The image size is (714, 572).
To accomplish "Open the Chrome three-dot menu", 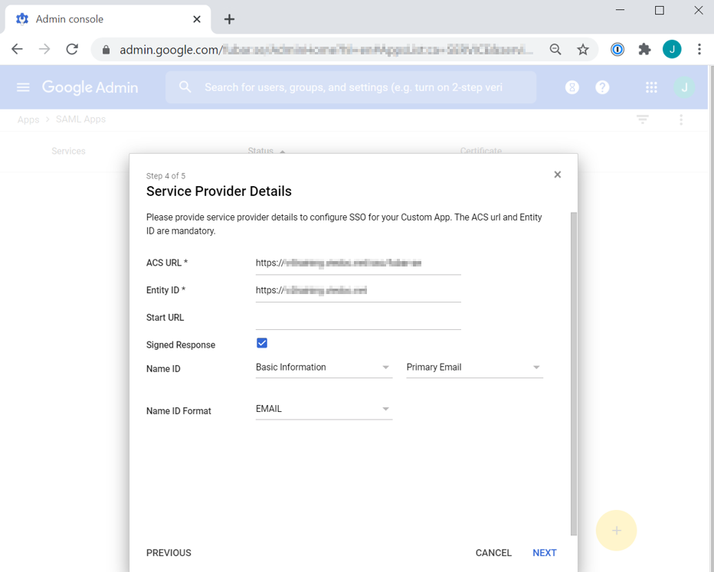I will (x=699, y=49).
